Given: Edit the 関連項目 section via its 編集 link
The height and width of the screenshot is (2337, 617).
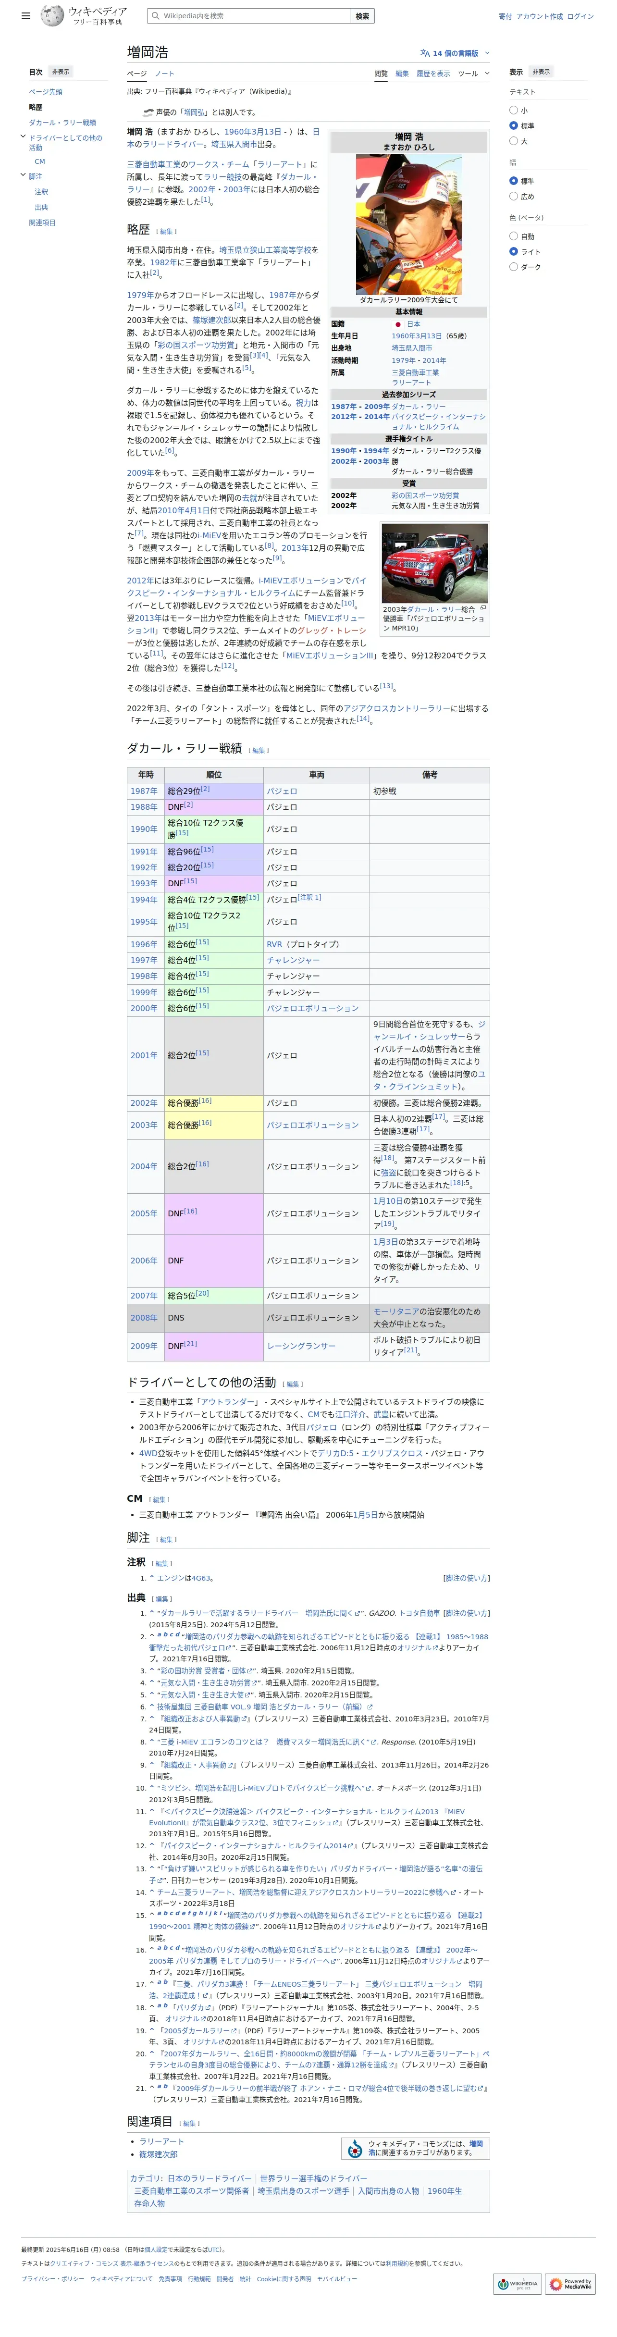Looking at the screenshot, I should click(x=189, y=2123).
